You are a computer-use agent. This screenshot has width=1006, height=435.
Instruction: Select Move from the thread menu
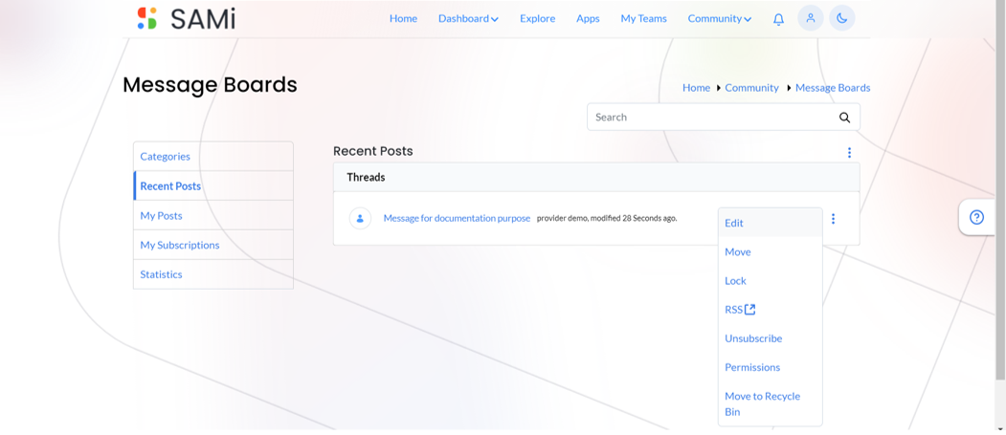click(770, 251)
